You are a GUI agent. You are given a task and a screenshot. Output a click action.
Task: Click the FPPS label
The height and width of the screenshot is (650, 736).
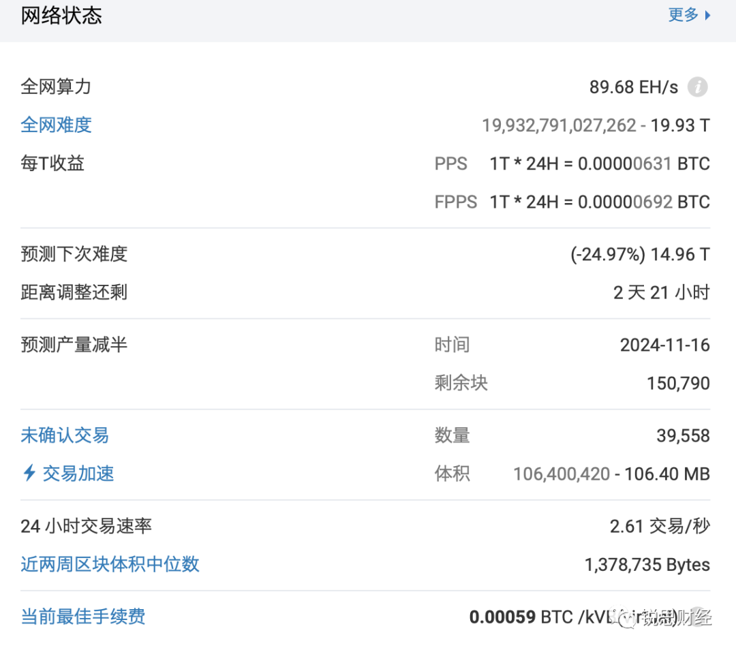(x=455, y=202)
